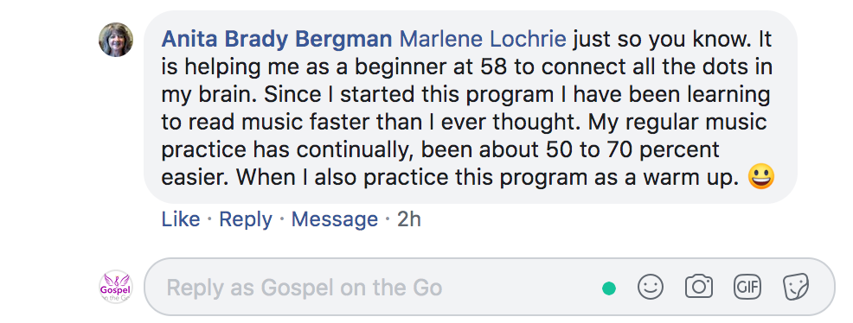Open Anita Brady Bergman's profile picture
The width and height of the screenshot is (853, 323).
pyautogui.click(x=116, y=40)
